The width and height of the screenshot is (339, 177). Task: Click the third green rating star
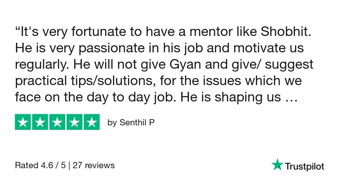(57, 122)
